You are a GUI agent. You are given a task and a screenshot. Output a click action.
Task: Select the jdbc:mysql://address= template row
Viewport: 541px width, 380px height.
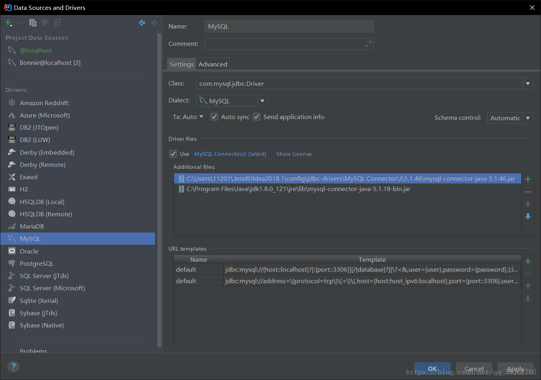(348, 281)
